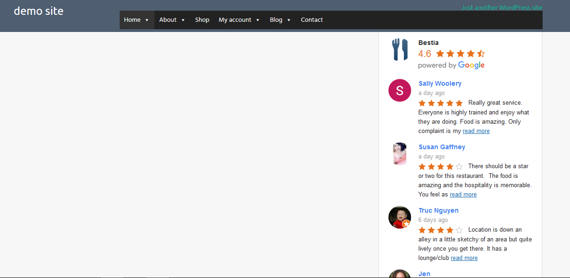Image resolution: width=570 pixels, height=278 pixels.
Task: Click read more in Sally Woolery's review
Action: (476, 131)
